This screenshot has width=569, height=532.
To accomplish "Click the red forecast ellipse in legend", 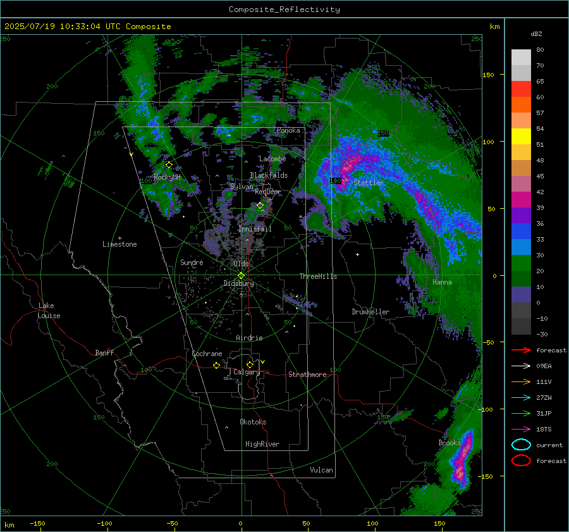I will coord(521,461).
